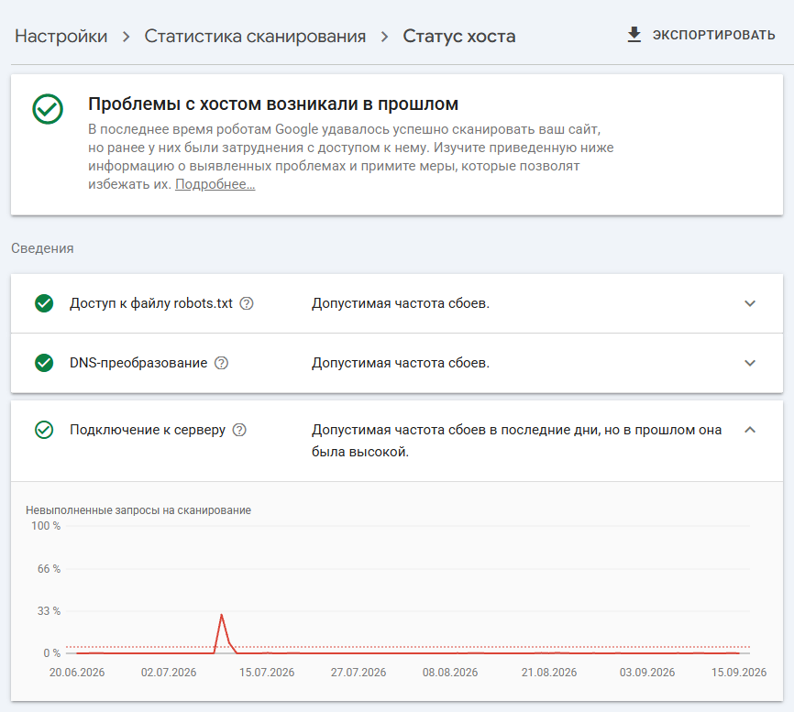Expand the DNS-преобразование row chevron
The image size is (794, 712).
[x=750, y=363]
